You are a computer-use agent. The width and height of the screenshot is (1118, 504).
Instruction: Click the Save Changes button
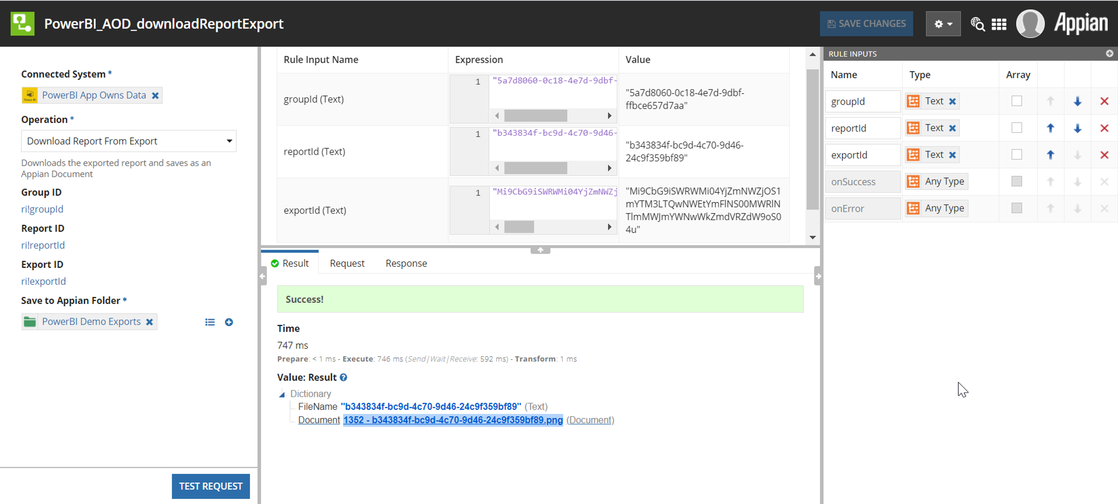pos(866,24)
